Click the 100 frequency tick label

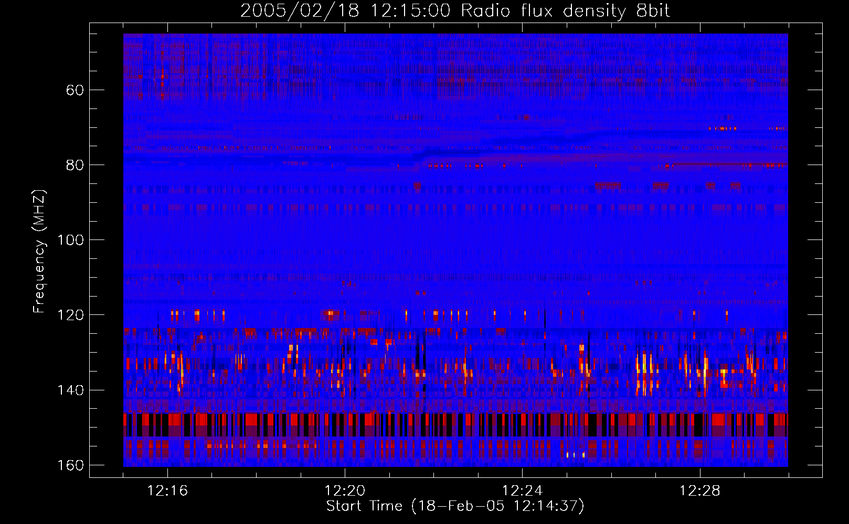(70, 240)
